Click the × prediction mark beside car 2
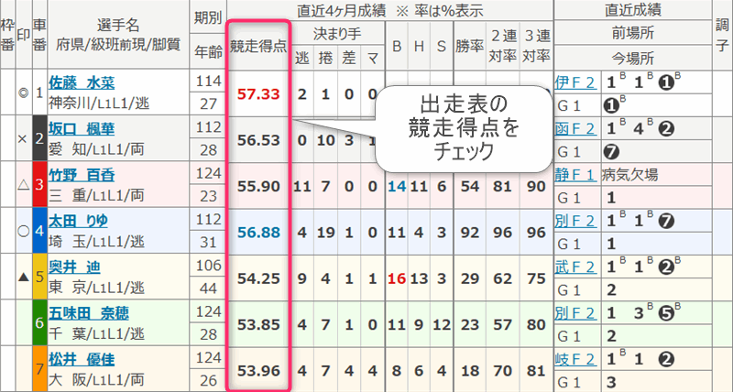 pos(24,138)
